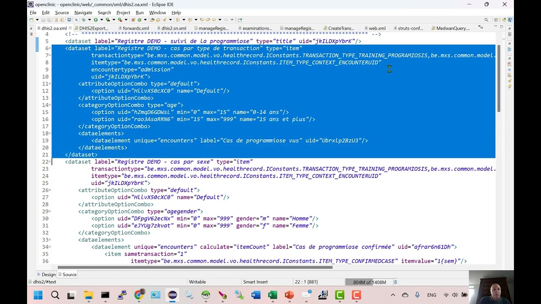541x304 pixels.
Task: Open the Navigate menu
Action: pyautogui.click(x=83, y=13)
